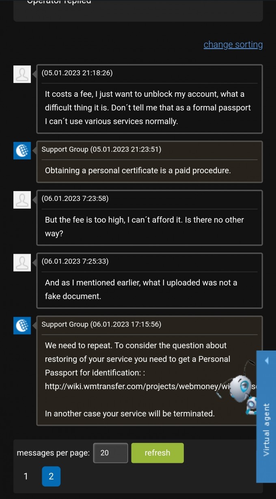The height and width of the screenshot is (499, 276).
Task: Click the user avatar on 7:25:33 message
Action: point(22,262)
